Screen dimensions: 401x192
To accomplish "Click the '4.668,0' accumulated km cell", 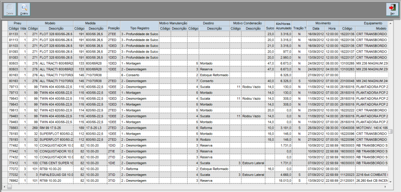I will pyautogui.click(x=283, y=175).
